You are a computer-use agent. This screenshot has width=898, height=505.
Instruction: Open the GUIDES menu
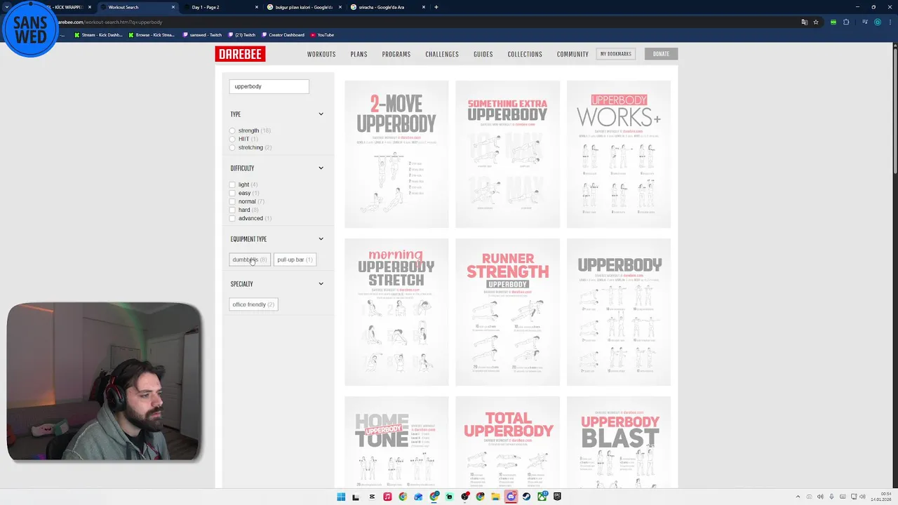click(483, 54)
